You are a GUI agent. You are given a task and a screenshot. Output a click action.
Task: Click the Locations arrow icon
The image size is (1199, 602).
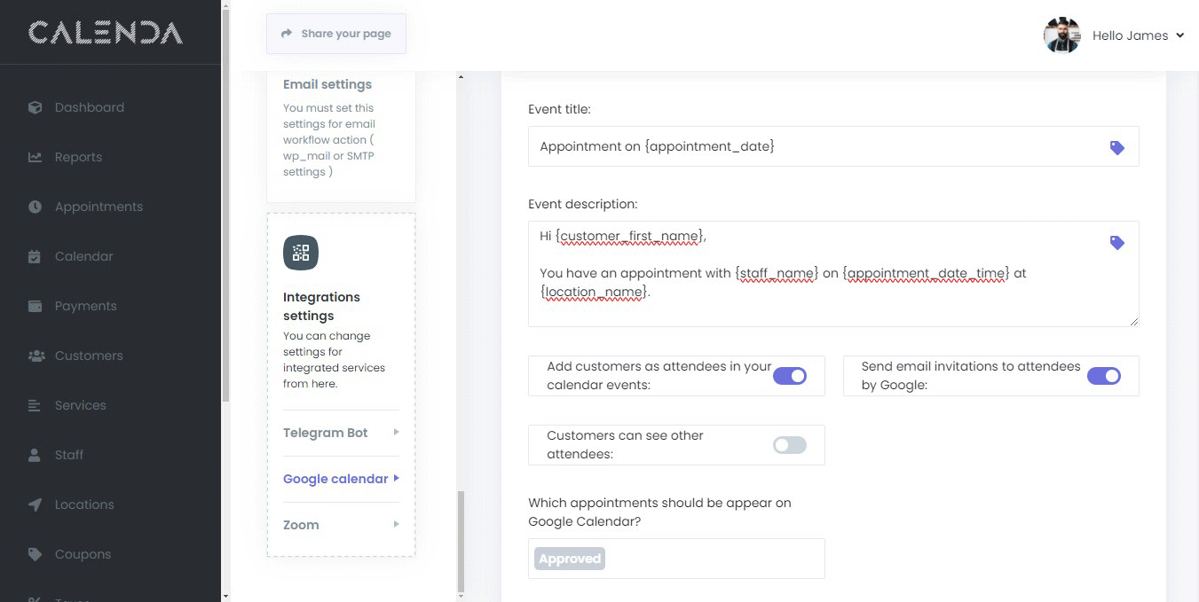coord(35,504)
